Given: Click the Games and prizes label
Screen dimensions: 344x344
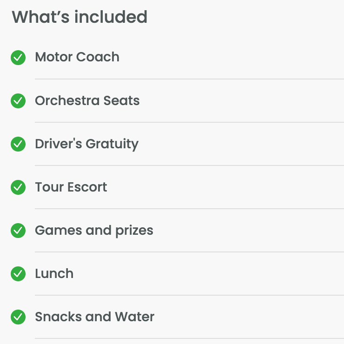Looking at the screenshot, I should tap(94, 230).
